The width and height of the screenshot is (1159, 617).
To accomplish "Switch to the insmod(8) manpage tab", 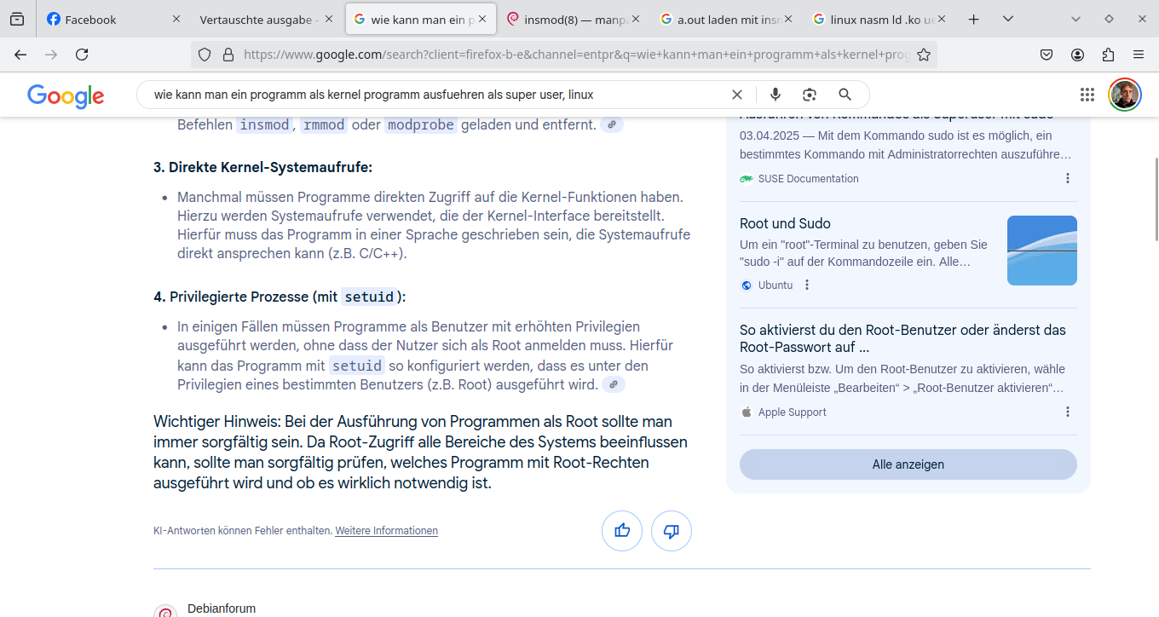I will [x=562, y=18].
